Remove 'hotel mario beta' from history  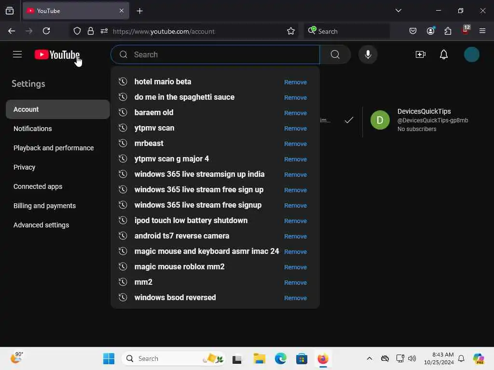tap(295, 82)
